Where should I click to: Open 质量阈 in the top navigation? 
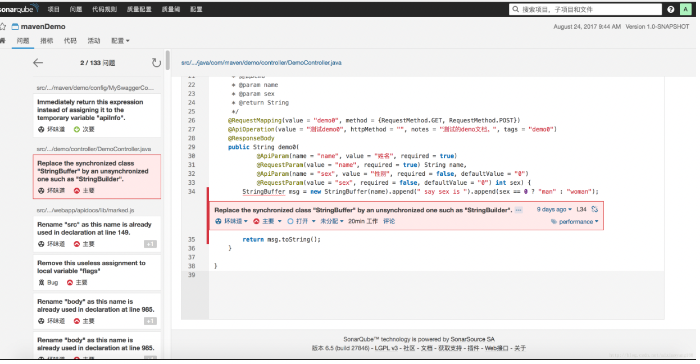point(171,10)
